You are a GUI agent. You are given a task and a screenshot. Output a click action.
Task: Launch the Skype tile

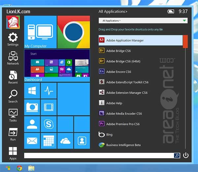click(x=49, y=124)
